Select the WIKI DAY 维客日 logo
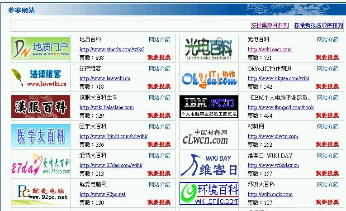Screen dimensions: 346x211 tap(209, 165)
